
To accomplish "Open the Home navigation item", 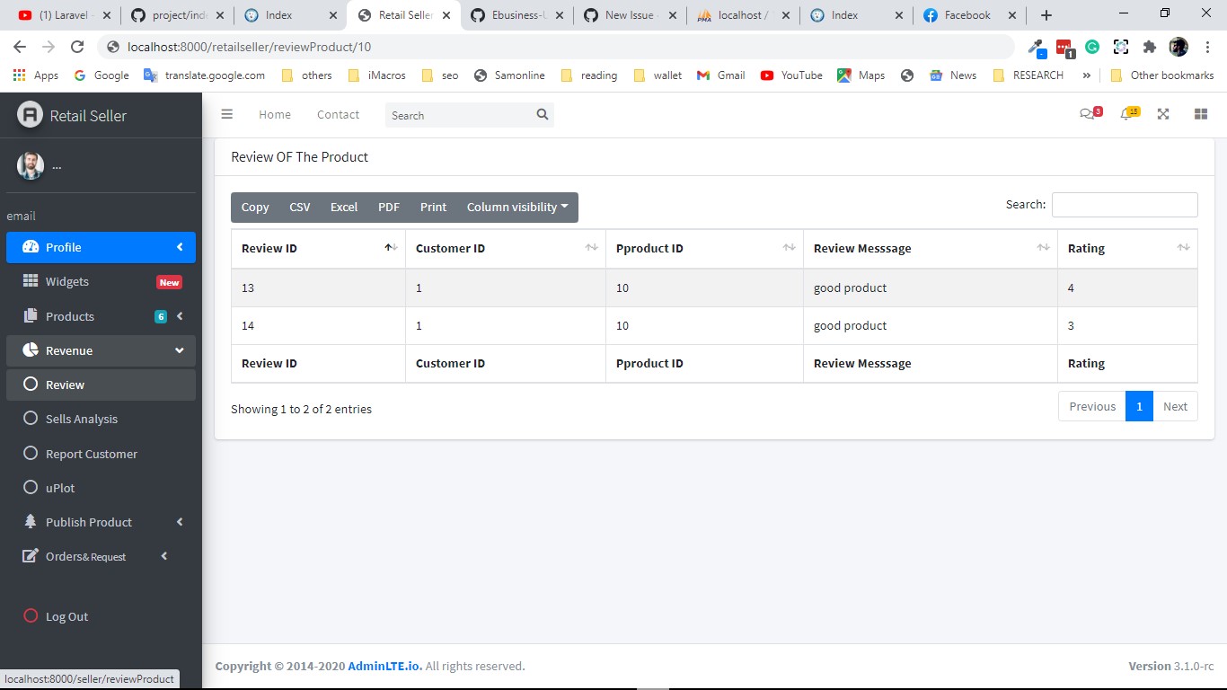I will pyautogui.click(x=274, y=114).
